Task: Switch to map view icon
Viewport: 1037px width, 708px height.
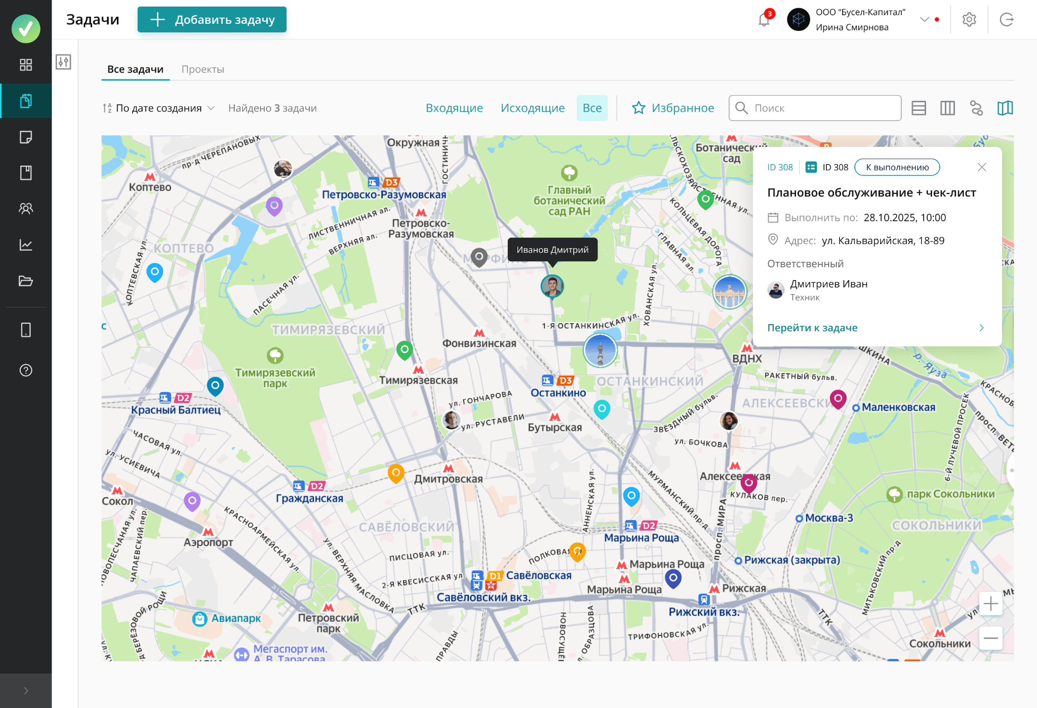Action: (x=1005, y=108)
